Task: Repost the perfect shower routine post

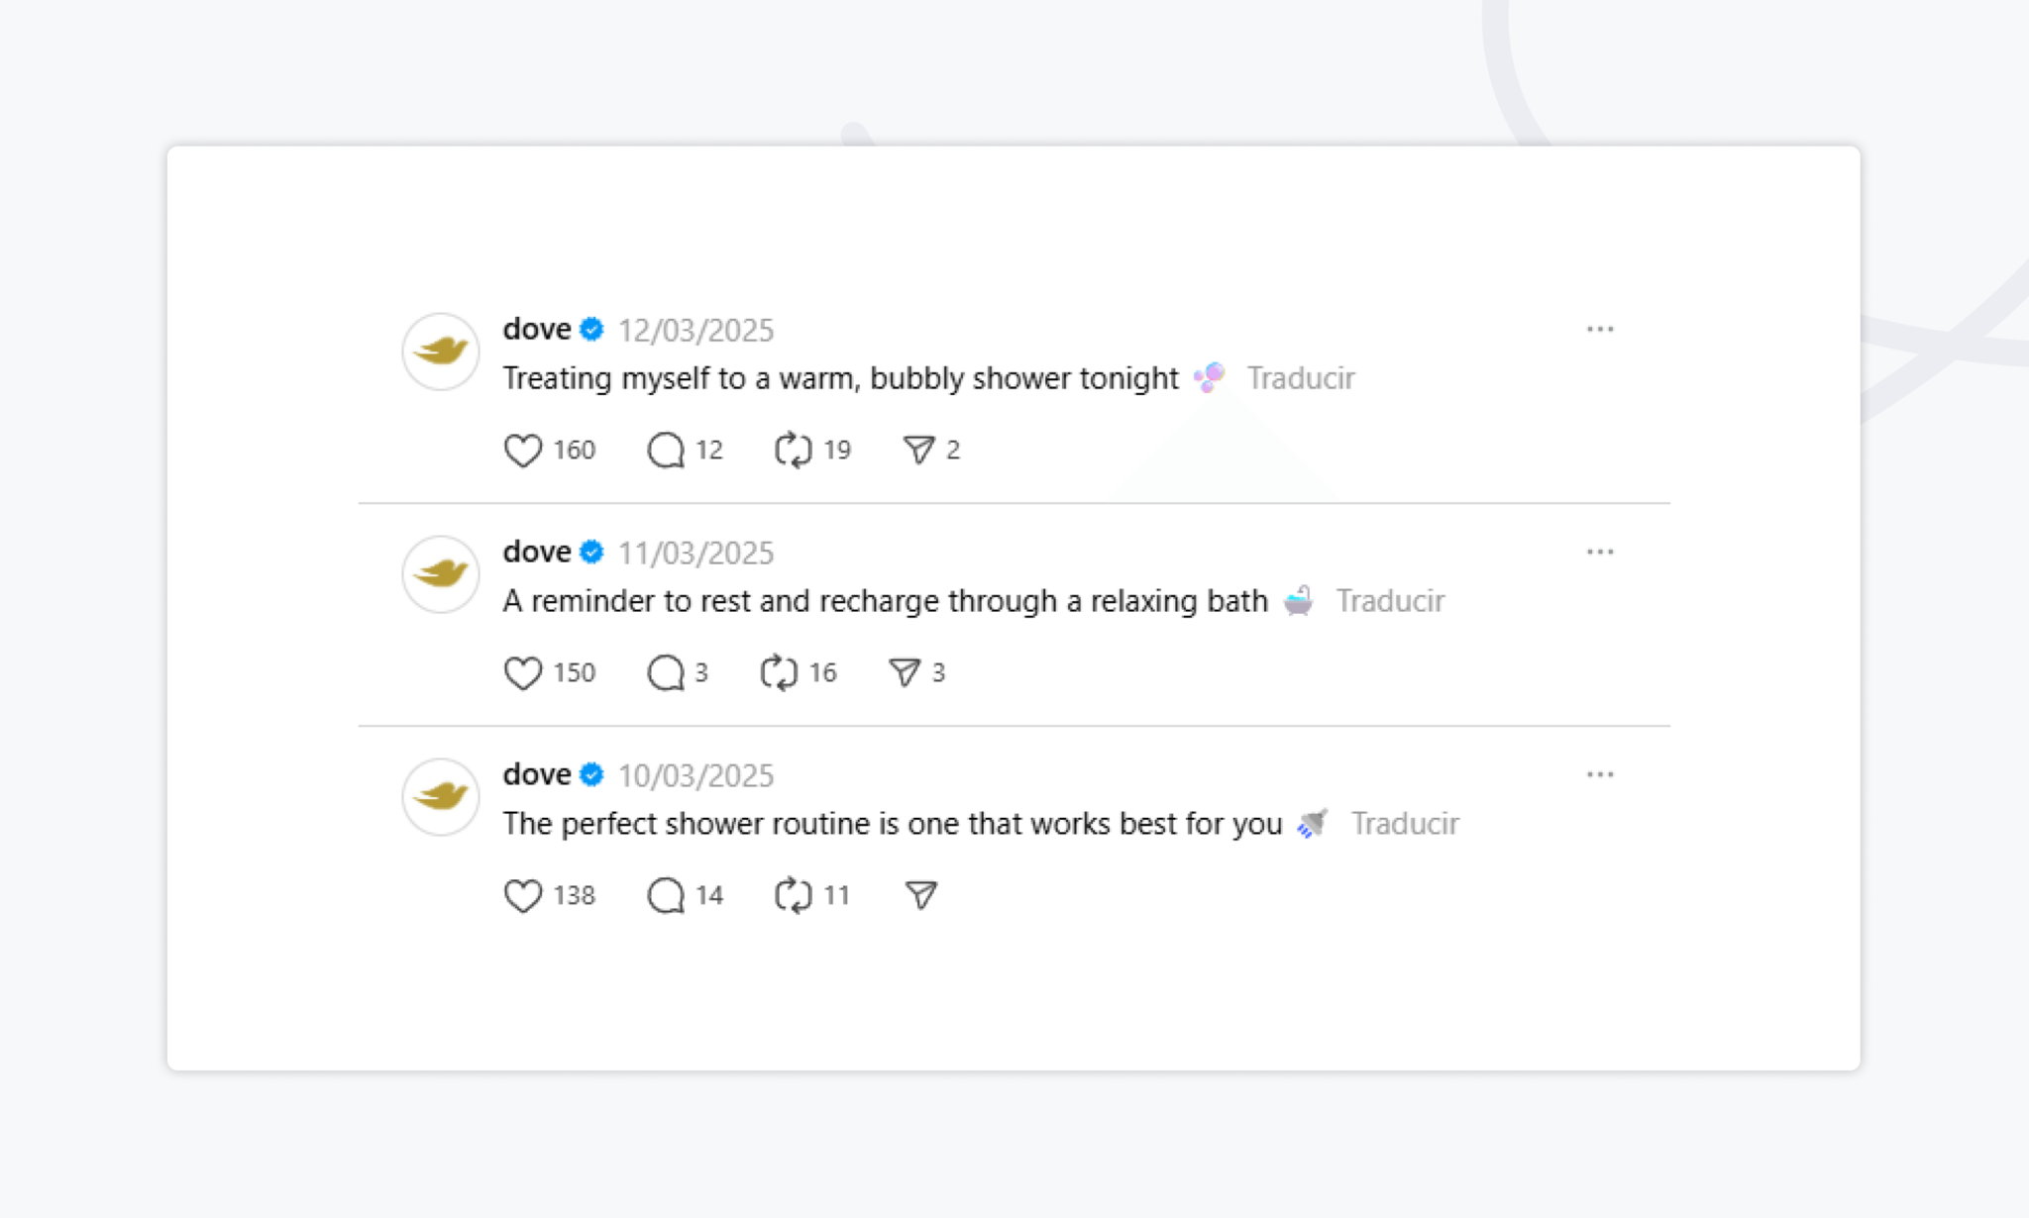Action: point(794,896)
